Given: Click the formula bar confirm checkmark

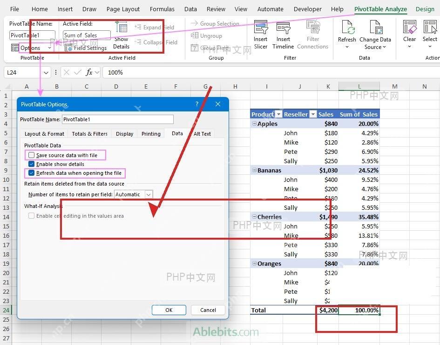Looking at the screenshot, I should [77, 72].
